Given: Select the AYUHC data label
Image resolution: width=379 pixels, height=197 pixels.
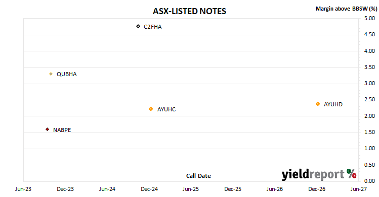Looking at the screenshot, I should (166, 109).
